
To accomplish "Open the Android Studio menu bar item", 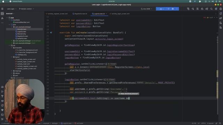I will pyautogui.click(x=17, y=1).
